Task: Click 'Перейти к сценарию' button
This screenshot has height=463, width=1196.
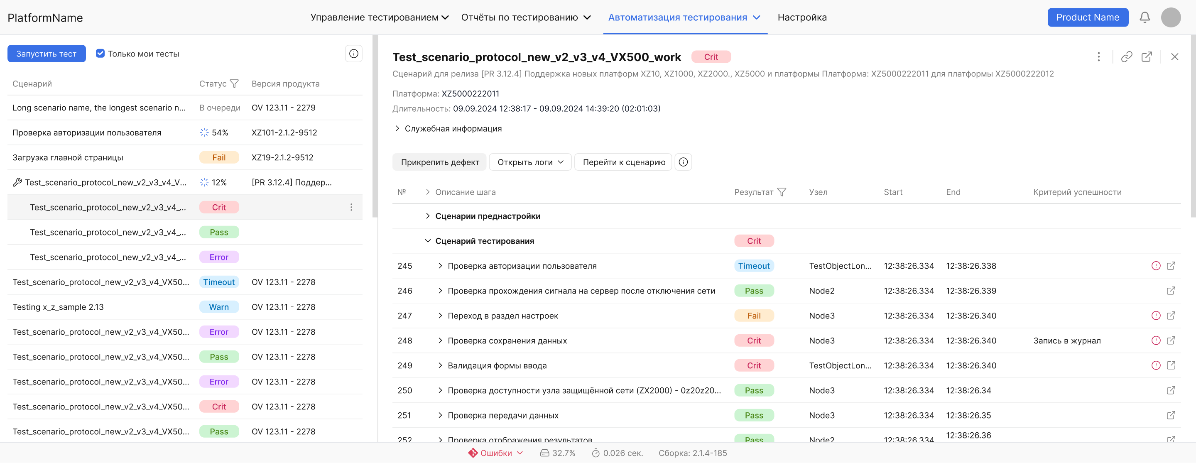Action: 623,162
